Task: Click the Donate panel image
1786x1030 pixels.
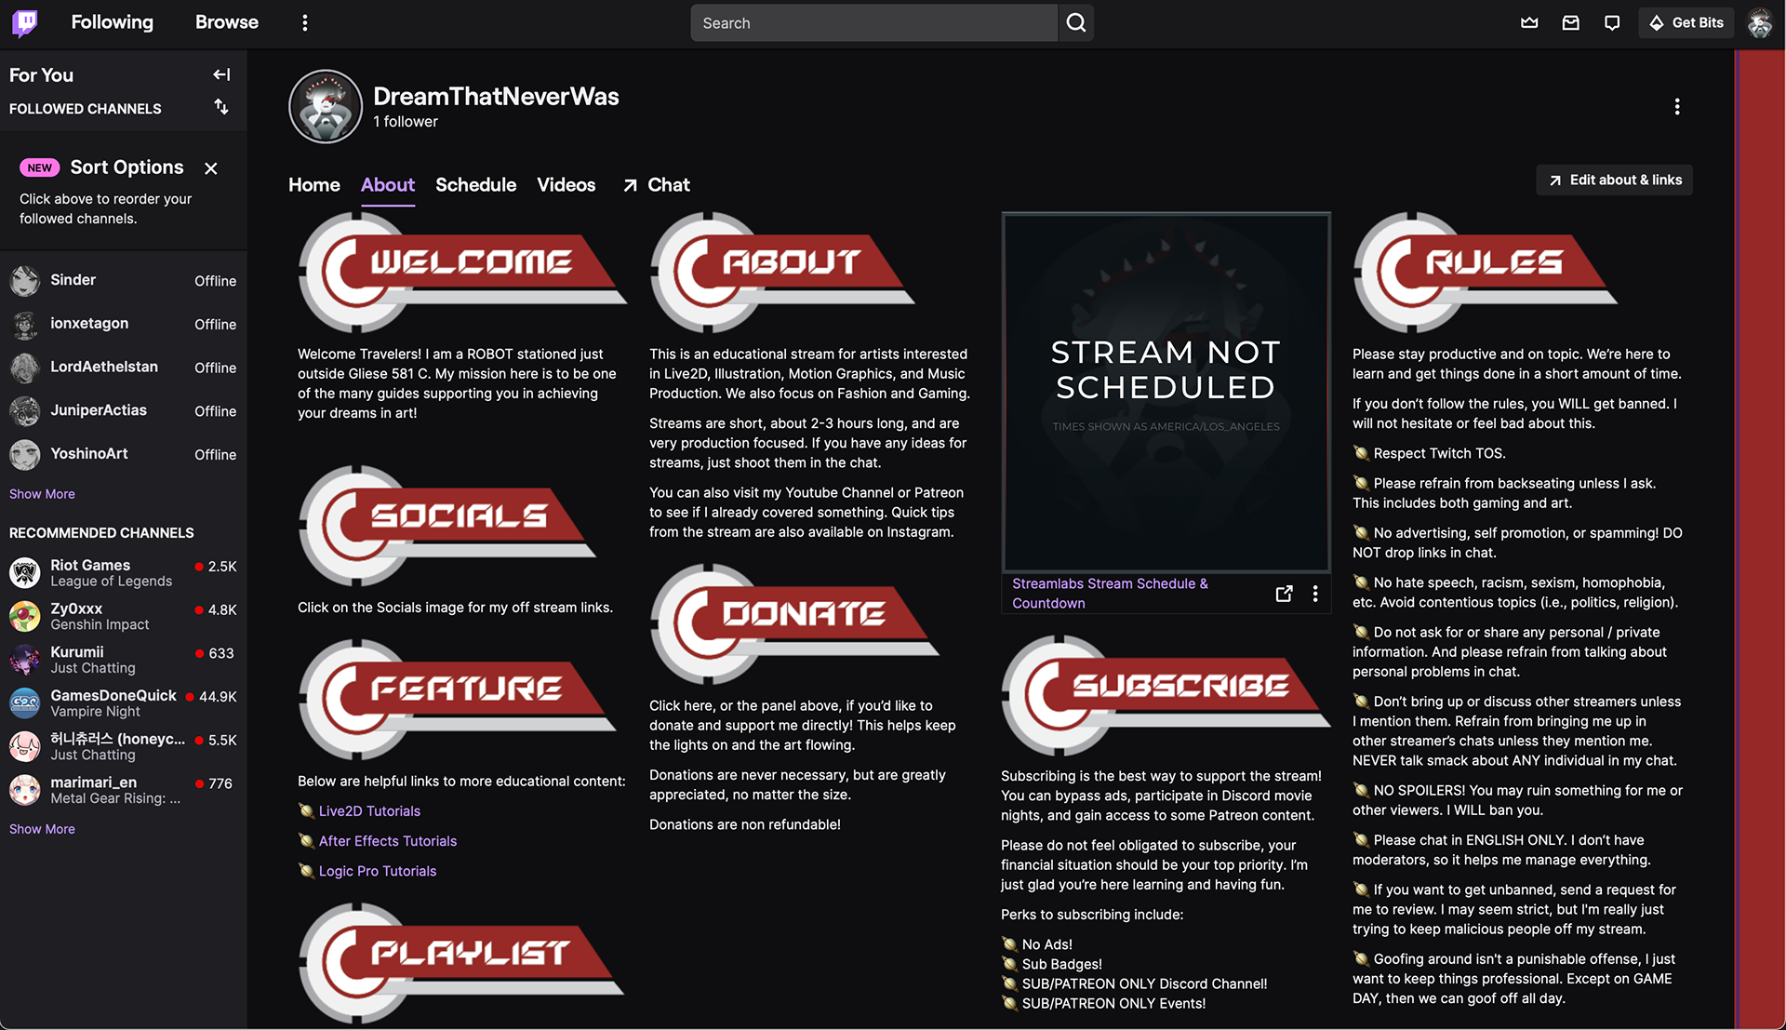Action: pyautogui.click(x=794, y=623)
